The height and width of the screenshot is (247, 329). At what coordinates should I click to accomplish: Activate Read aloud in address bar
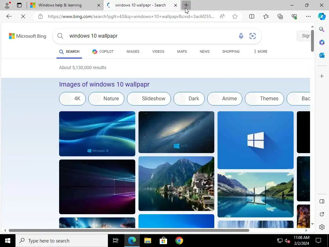[x=222, y=16]
